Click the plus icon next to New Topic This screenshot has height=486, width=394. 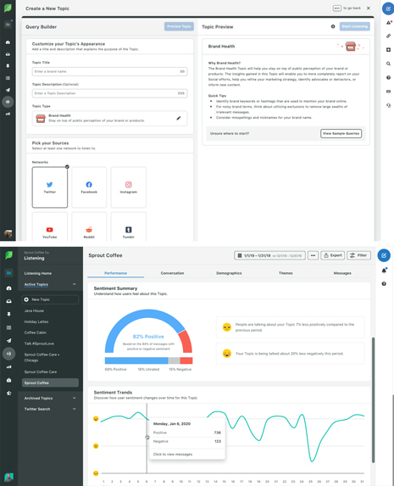tap(26, 299)
